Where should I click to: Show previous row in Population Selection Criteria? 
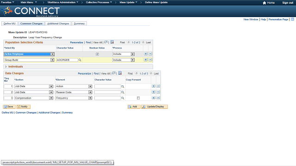point(129,42)
